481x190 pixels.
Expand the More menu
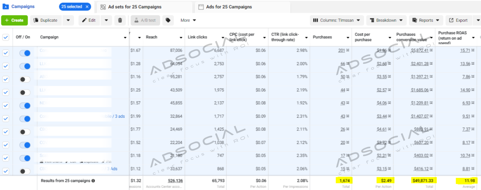tap(188, 20)
